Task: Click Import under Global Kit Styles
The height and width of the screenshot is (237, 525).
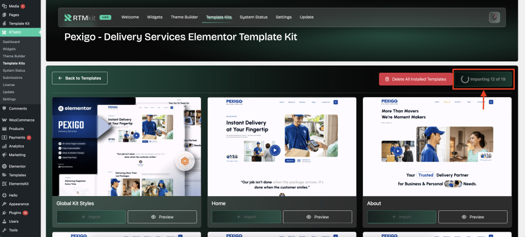Action: point(91,217)
